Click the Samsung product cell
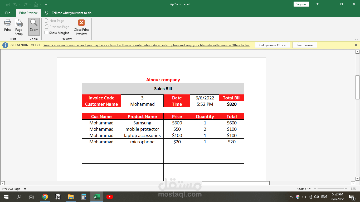This screenshot has height=202, width=360. [x=142, y=123]
